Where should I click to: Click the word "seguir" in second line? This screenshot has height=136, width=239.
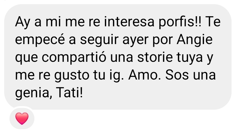click(99, 40)
